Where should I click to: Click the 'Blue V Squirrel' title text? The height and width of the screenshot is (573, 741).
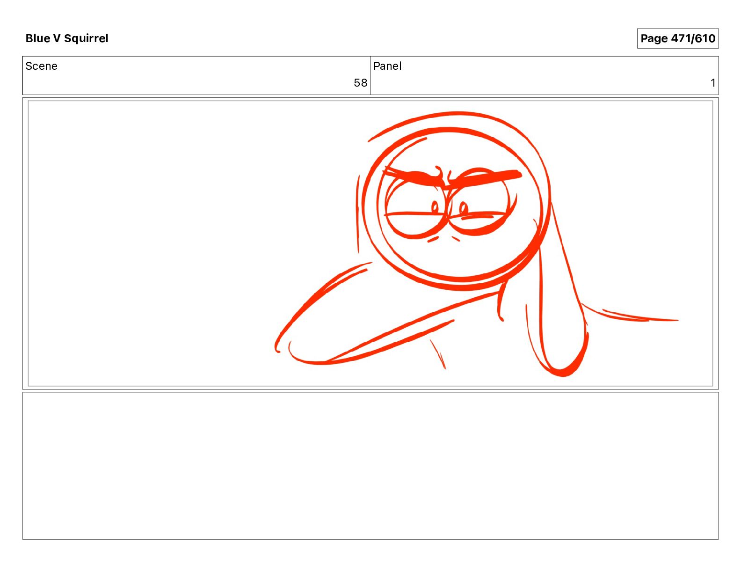[67, 38]
